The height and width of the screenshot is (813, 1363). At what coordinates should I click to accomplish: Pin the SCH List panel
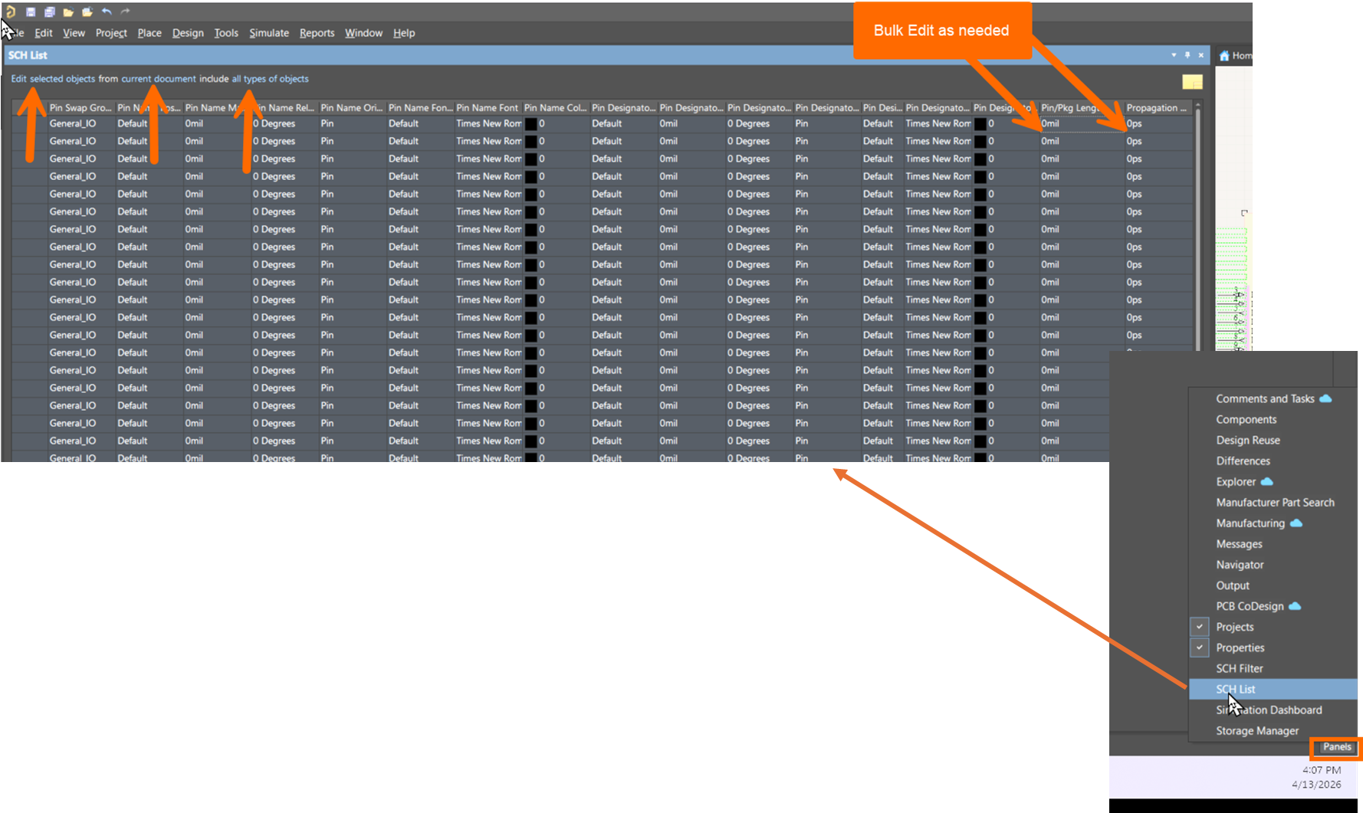(x=1187, y=55)
